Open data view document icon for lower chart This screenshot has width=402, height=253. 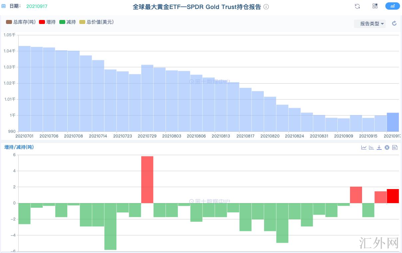coord(395,147)
